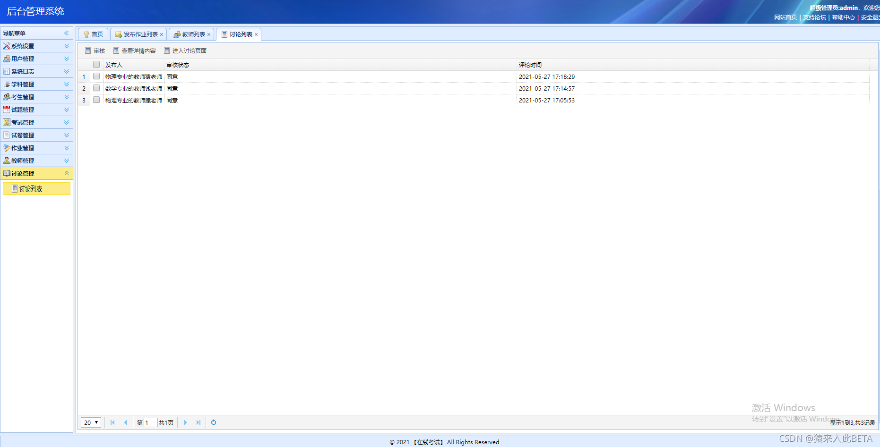Select the timestamp 2021-05-27 17:18:29
880x447 pixels.
pos(547,77)
